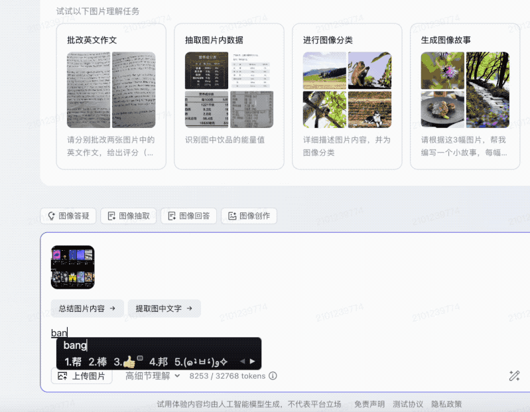Open the 高细节理解 dropdown

click(x=153, y=376)
